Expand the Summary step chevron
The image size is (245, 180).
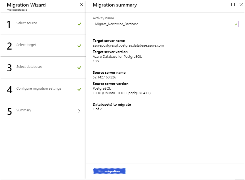pos(79,111)
